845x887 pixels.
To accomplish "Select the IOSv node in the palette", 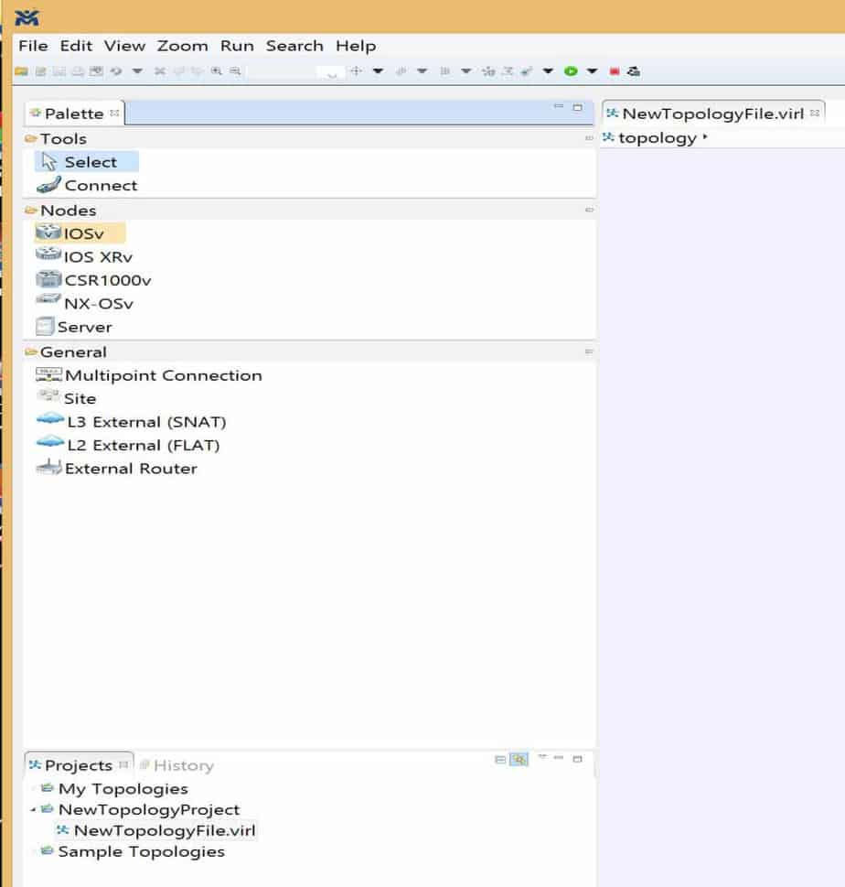I will pyautogui.click(x=80, y=233).
